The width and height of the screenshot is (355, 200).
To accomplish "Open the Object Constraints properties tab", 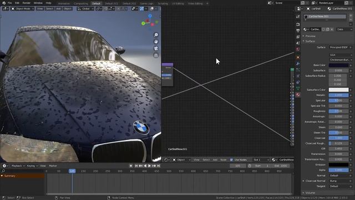I will (x=298, y=82).
